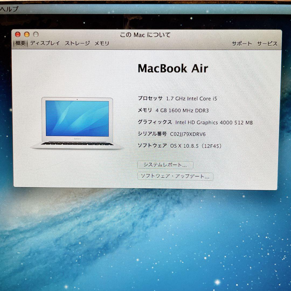Open the ヘルプ menu in the menu bar
The width and height of the screenshot is (291, 291).
pyautogui.click(x=9, y=9)
